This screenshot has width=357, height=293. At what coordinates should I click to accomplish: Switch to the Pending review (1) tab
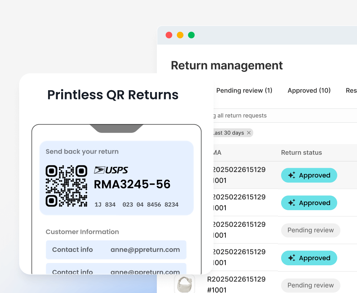coord(244,90)
